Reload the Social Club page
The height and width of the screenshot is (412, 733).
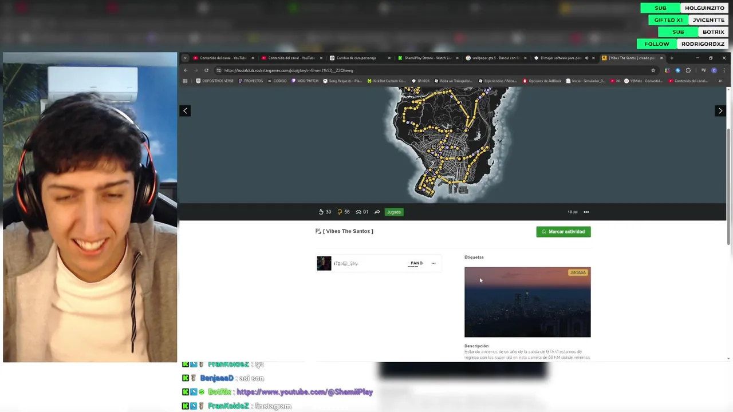click(206, 70)
